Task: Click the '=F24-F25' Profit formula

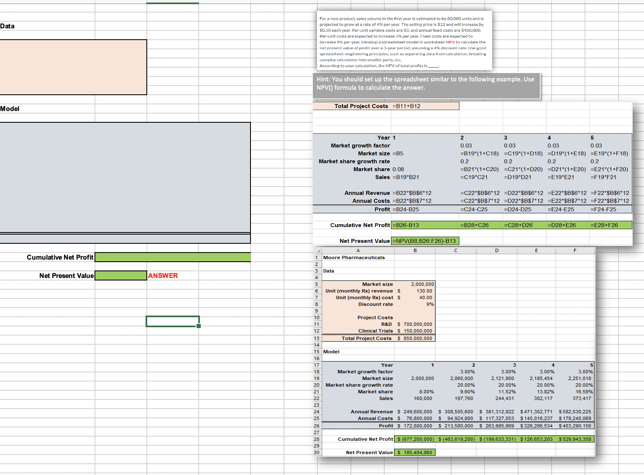Action: [603, 210]
